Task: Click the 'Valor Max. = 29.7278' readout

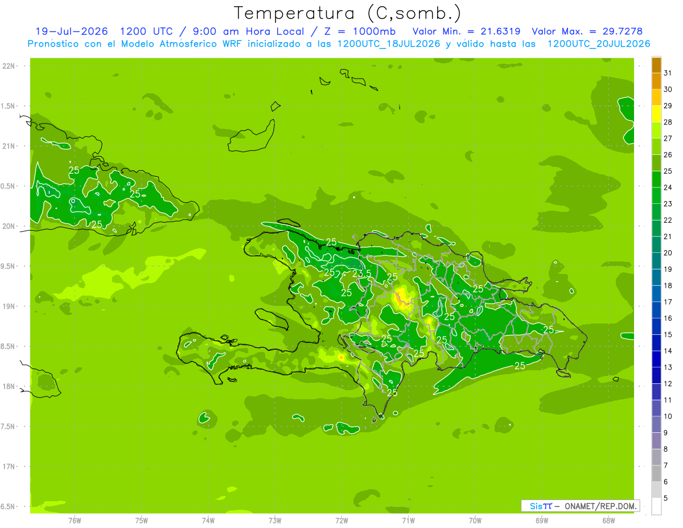Action: 587,31
